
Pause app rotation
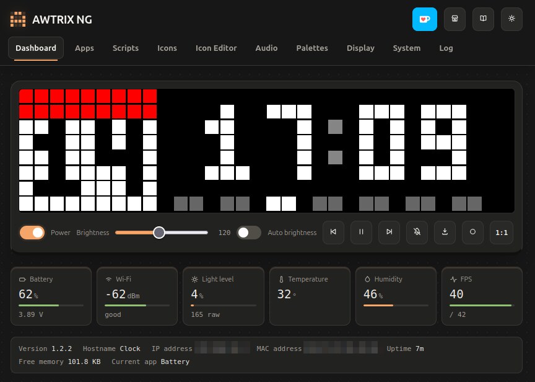pyautogui.click(x=361, y=233)
